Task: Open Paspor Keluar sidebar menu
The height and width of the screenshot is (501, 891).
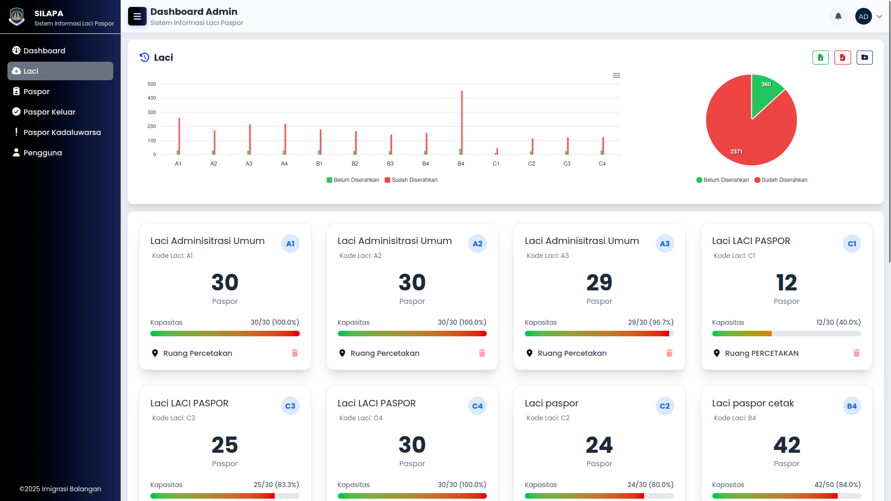Action: [x=60, y=112]
